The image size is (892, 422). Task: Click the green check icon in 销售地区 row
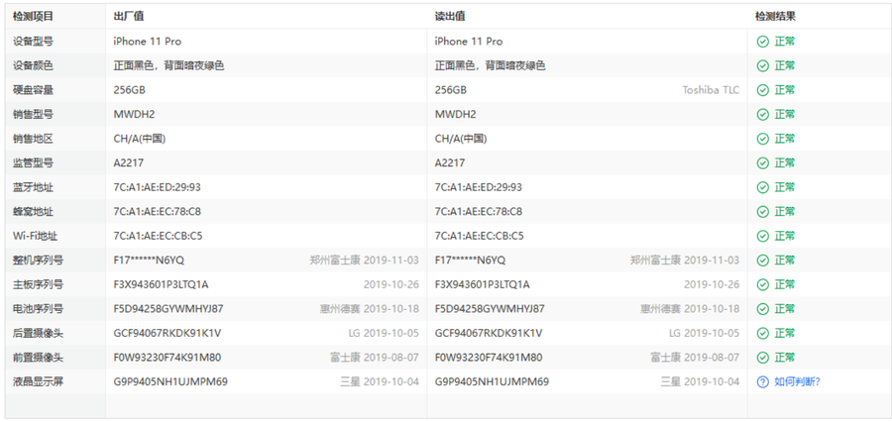click(x=762, y=139)
